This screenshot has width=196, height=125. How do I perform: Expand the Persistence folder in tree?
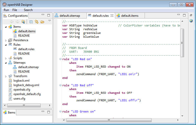pyautogui.click(x=6, y=40)
